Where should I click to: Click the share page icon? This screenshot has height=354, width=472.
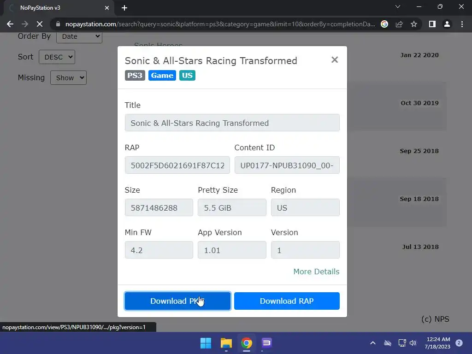click(399, 24)
